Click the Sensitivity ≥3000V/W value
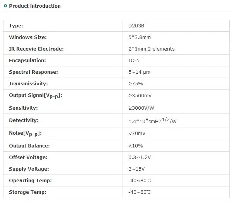This screenshot has height=205, width=237. 141,108
